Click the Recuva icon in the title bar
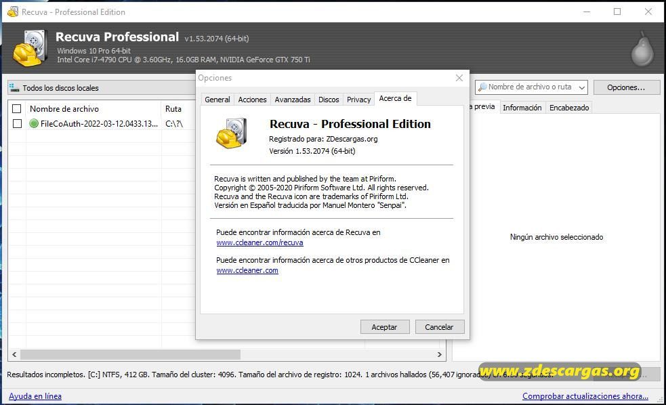 [13, 12]
